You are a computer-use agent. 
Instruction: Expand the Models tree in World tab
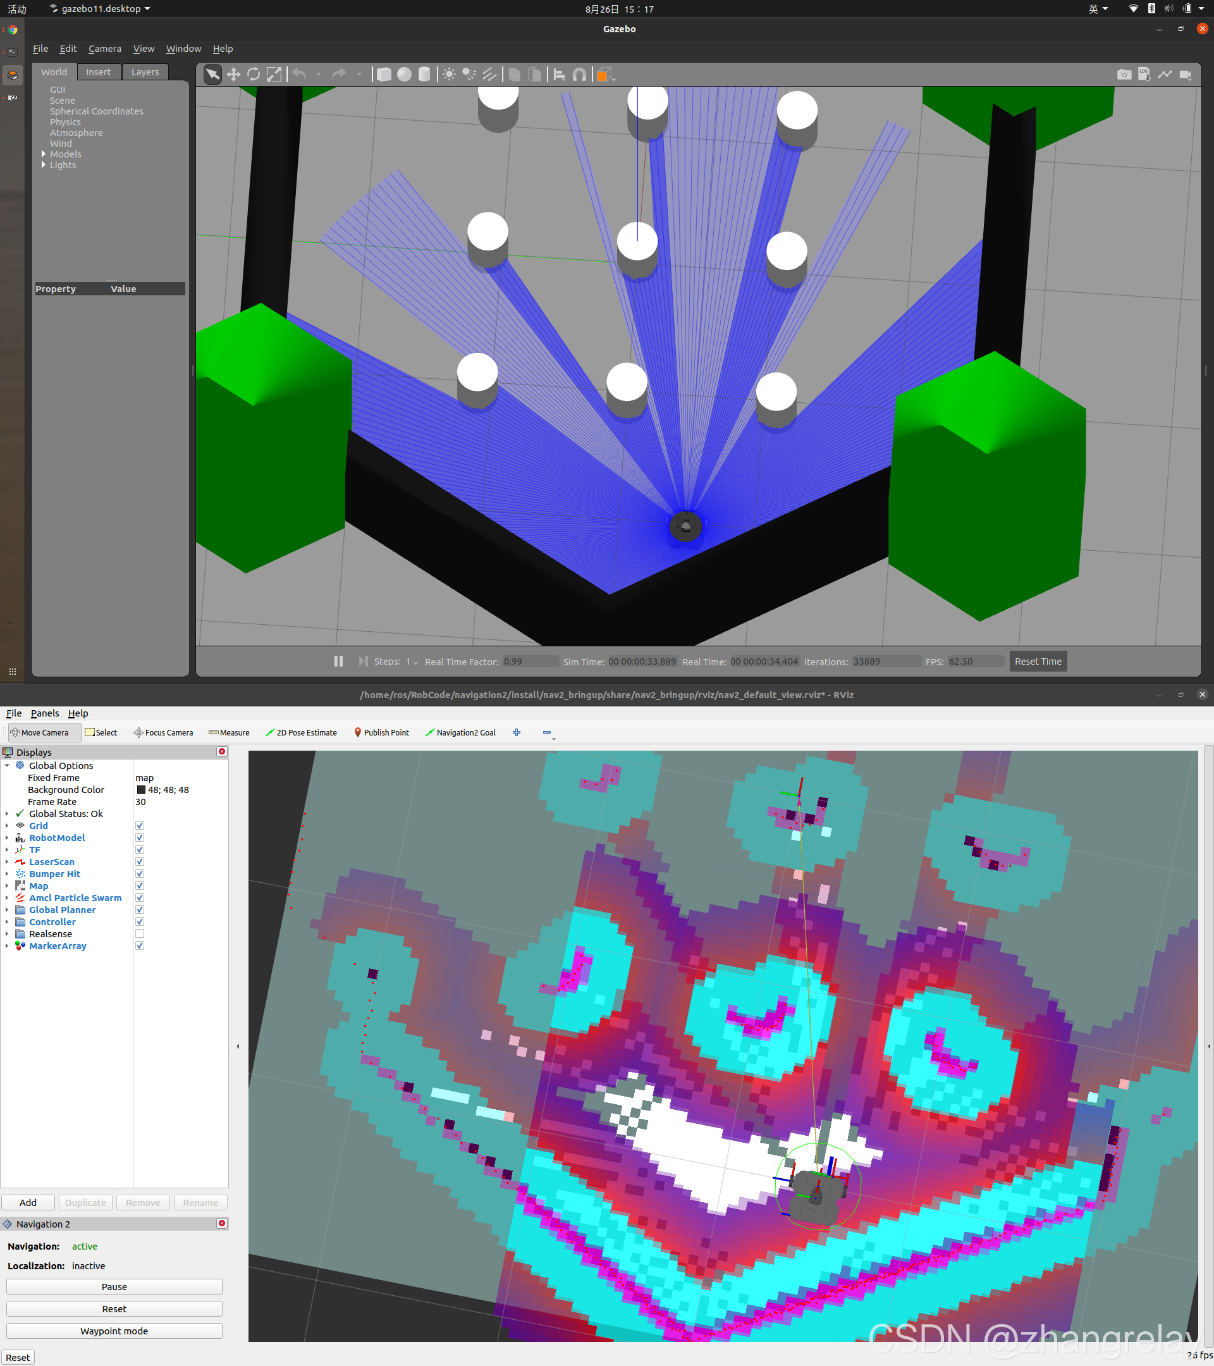click(x=44, y=154)
